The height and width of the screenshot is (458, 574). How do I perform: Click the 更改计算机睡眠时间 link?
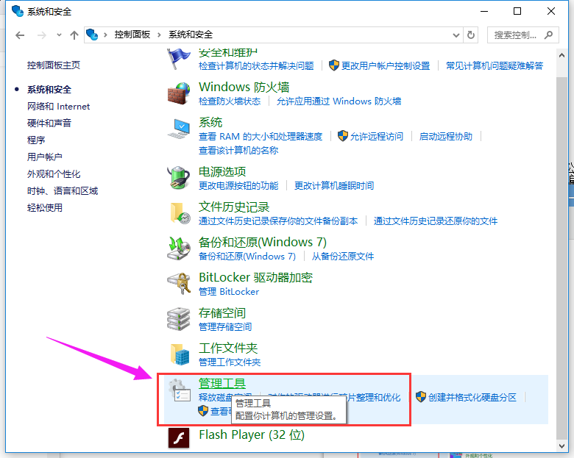[x=333, y=185]
